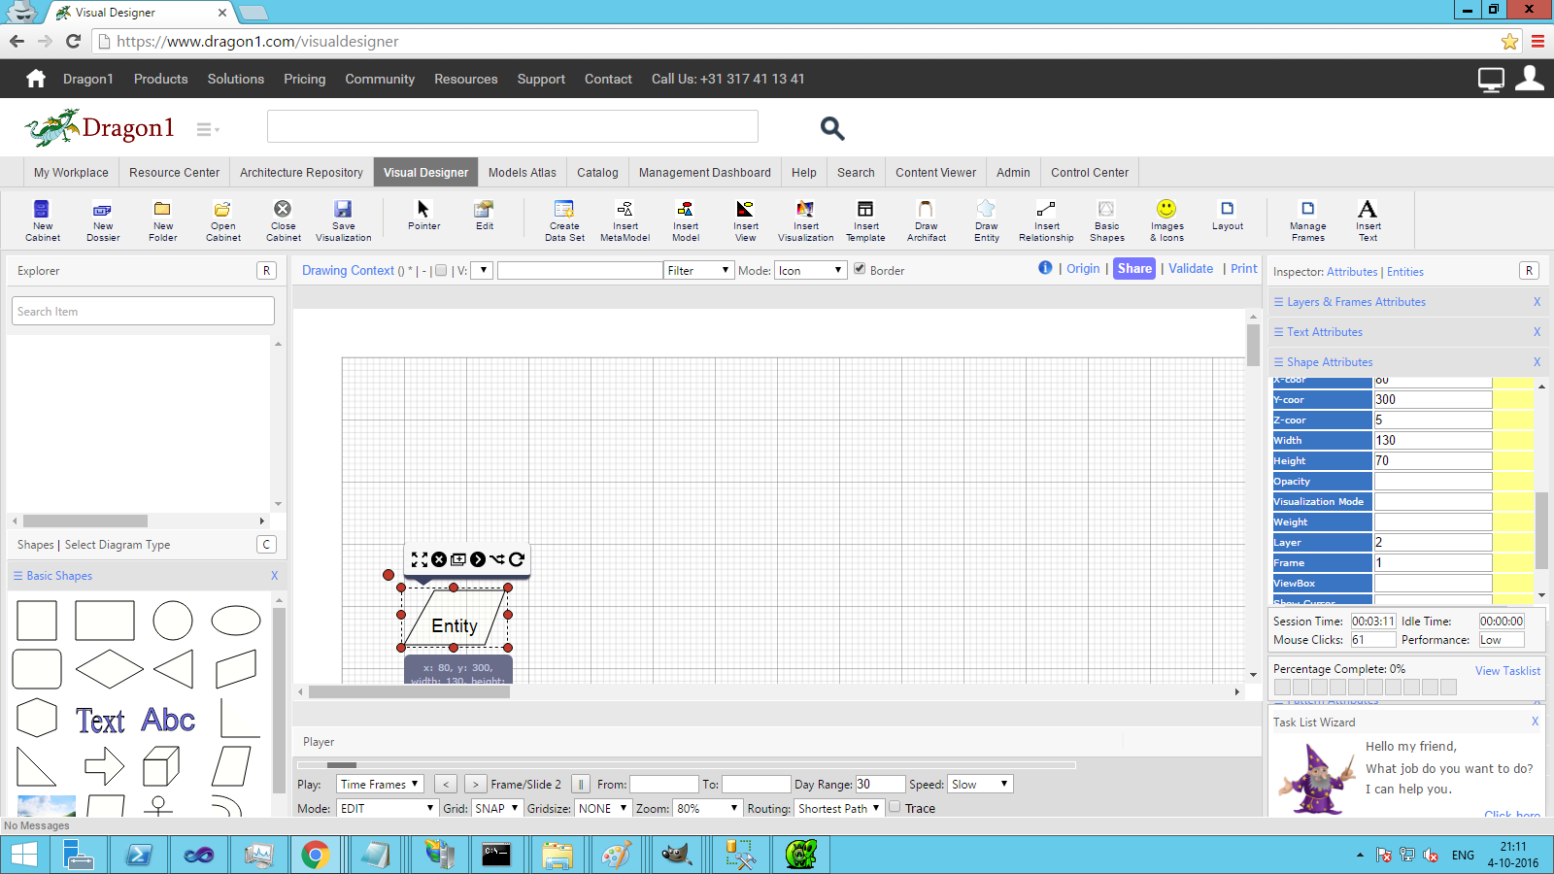
Task: Toggle the checkbox beside Drawing Context
Action: (441, 271)
